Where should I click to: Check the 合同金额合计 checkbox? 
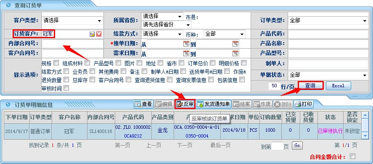(x=353, y=156)
